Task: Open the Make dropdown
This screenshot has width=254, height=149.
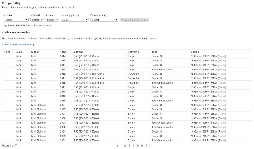Action: point(16,20)
